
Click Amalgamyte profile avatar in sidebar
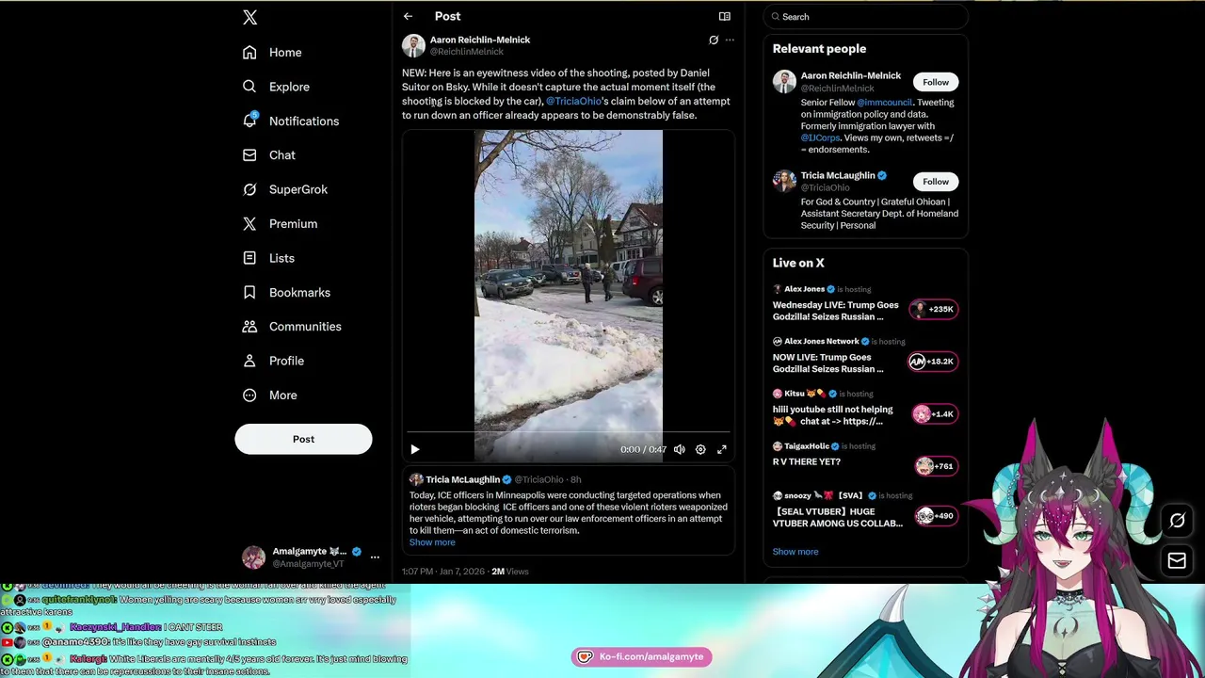pyautogui.click(x=254, y=557)
